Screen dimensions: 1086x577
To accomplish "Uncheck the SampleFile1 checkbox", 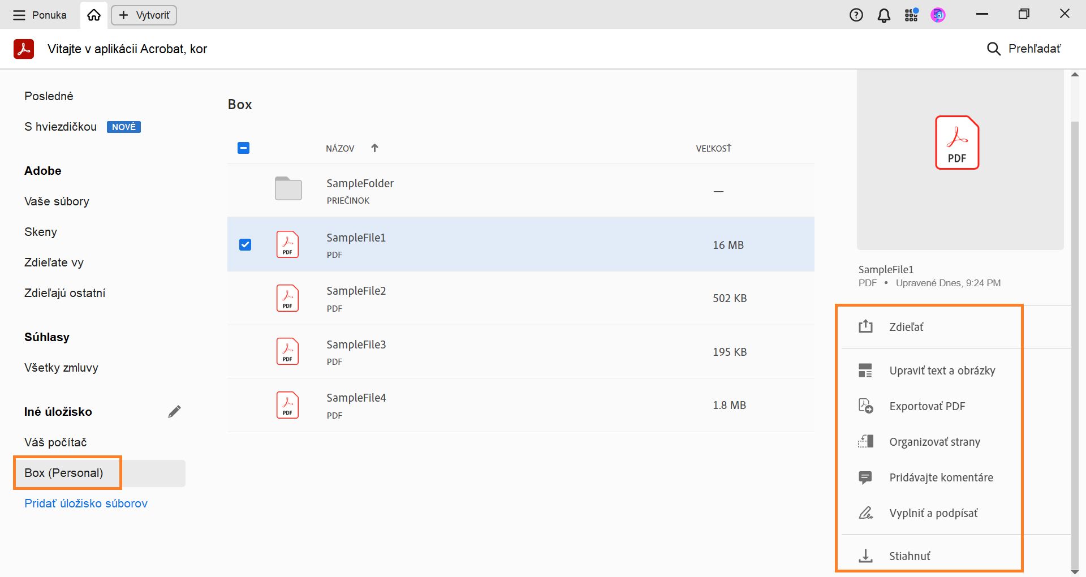I will [x=245, y=244].
